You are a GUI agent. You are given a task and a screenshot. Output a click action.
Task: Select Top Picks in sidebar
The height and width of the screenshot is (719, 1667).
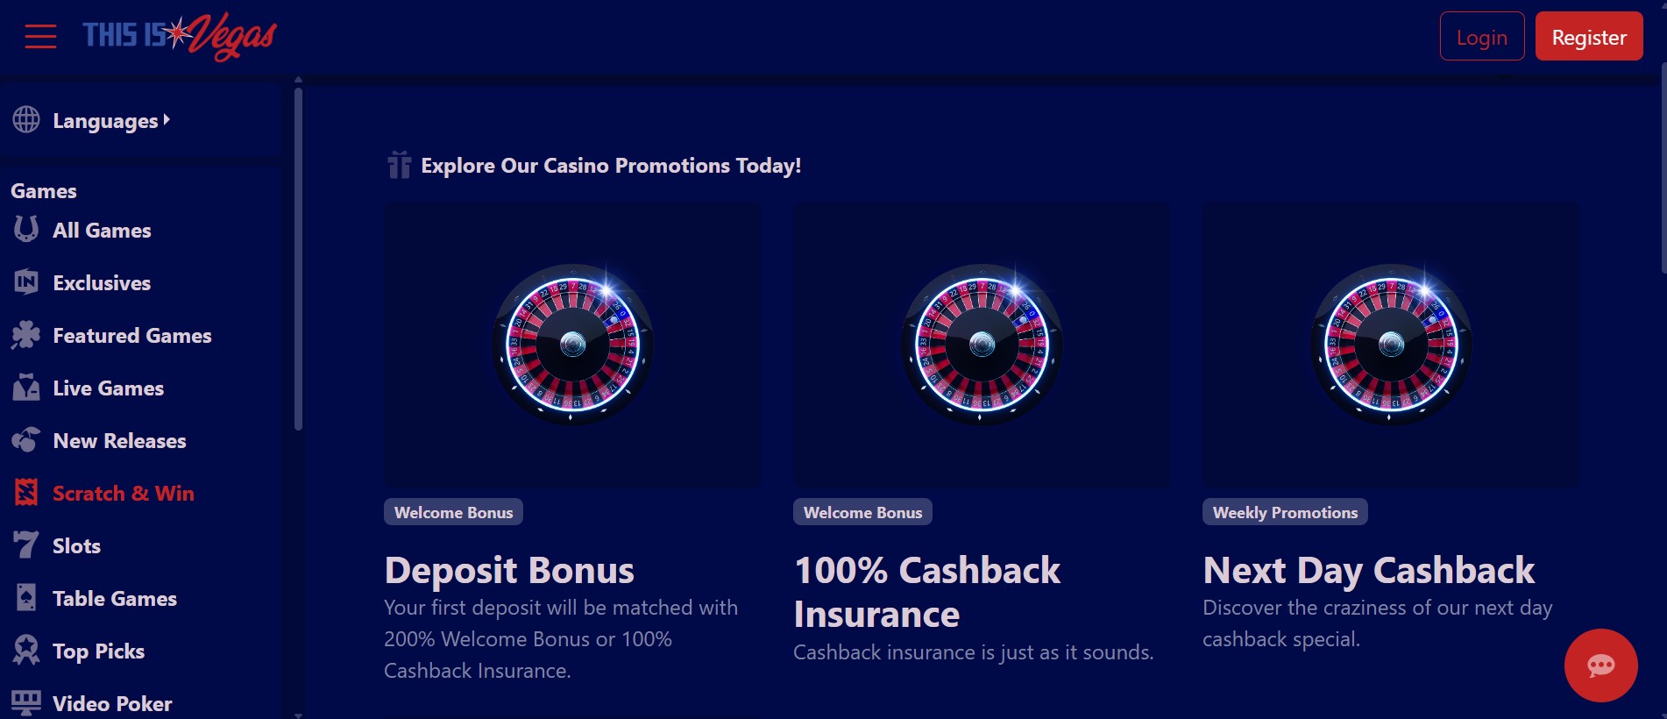point(98,651)
